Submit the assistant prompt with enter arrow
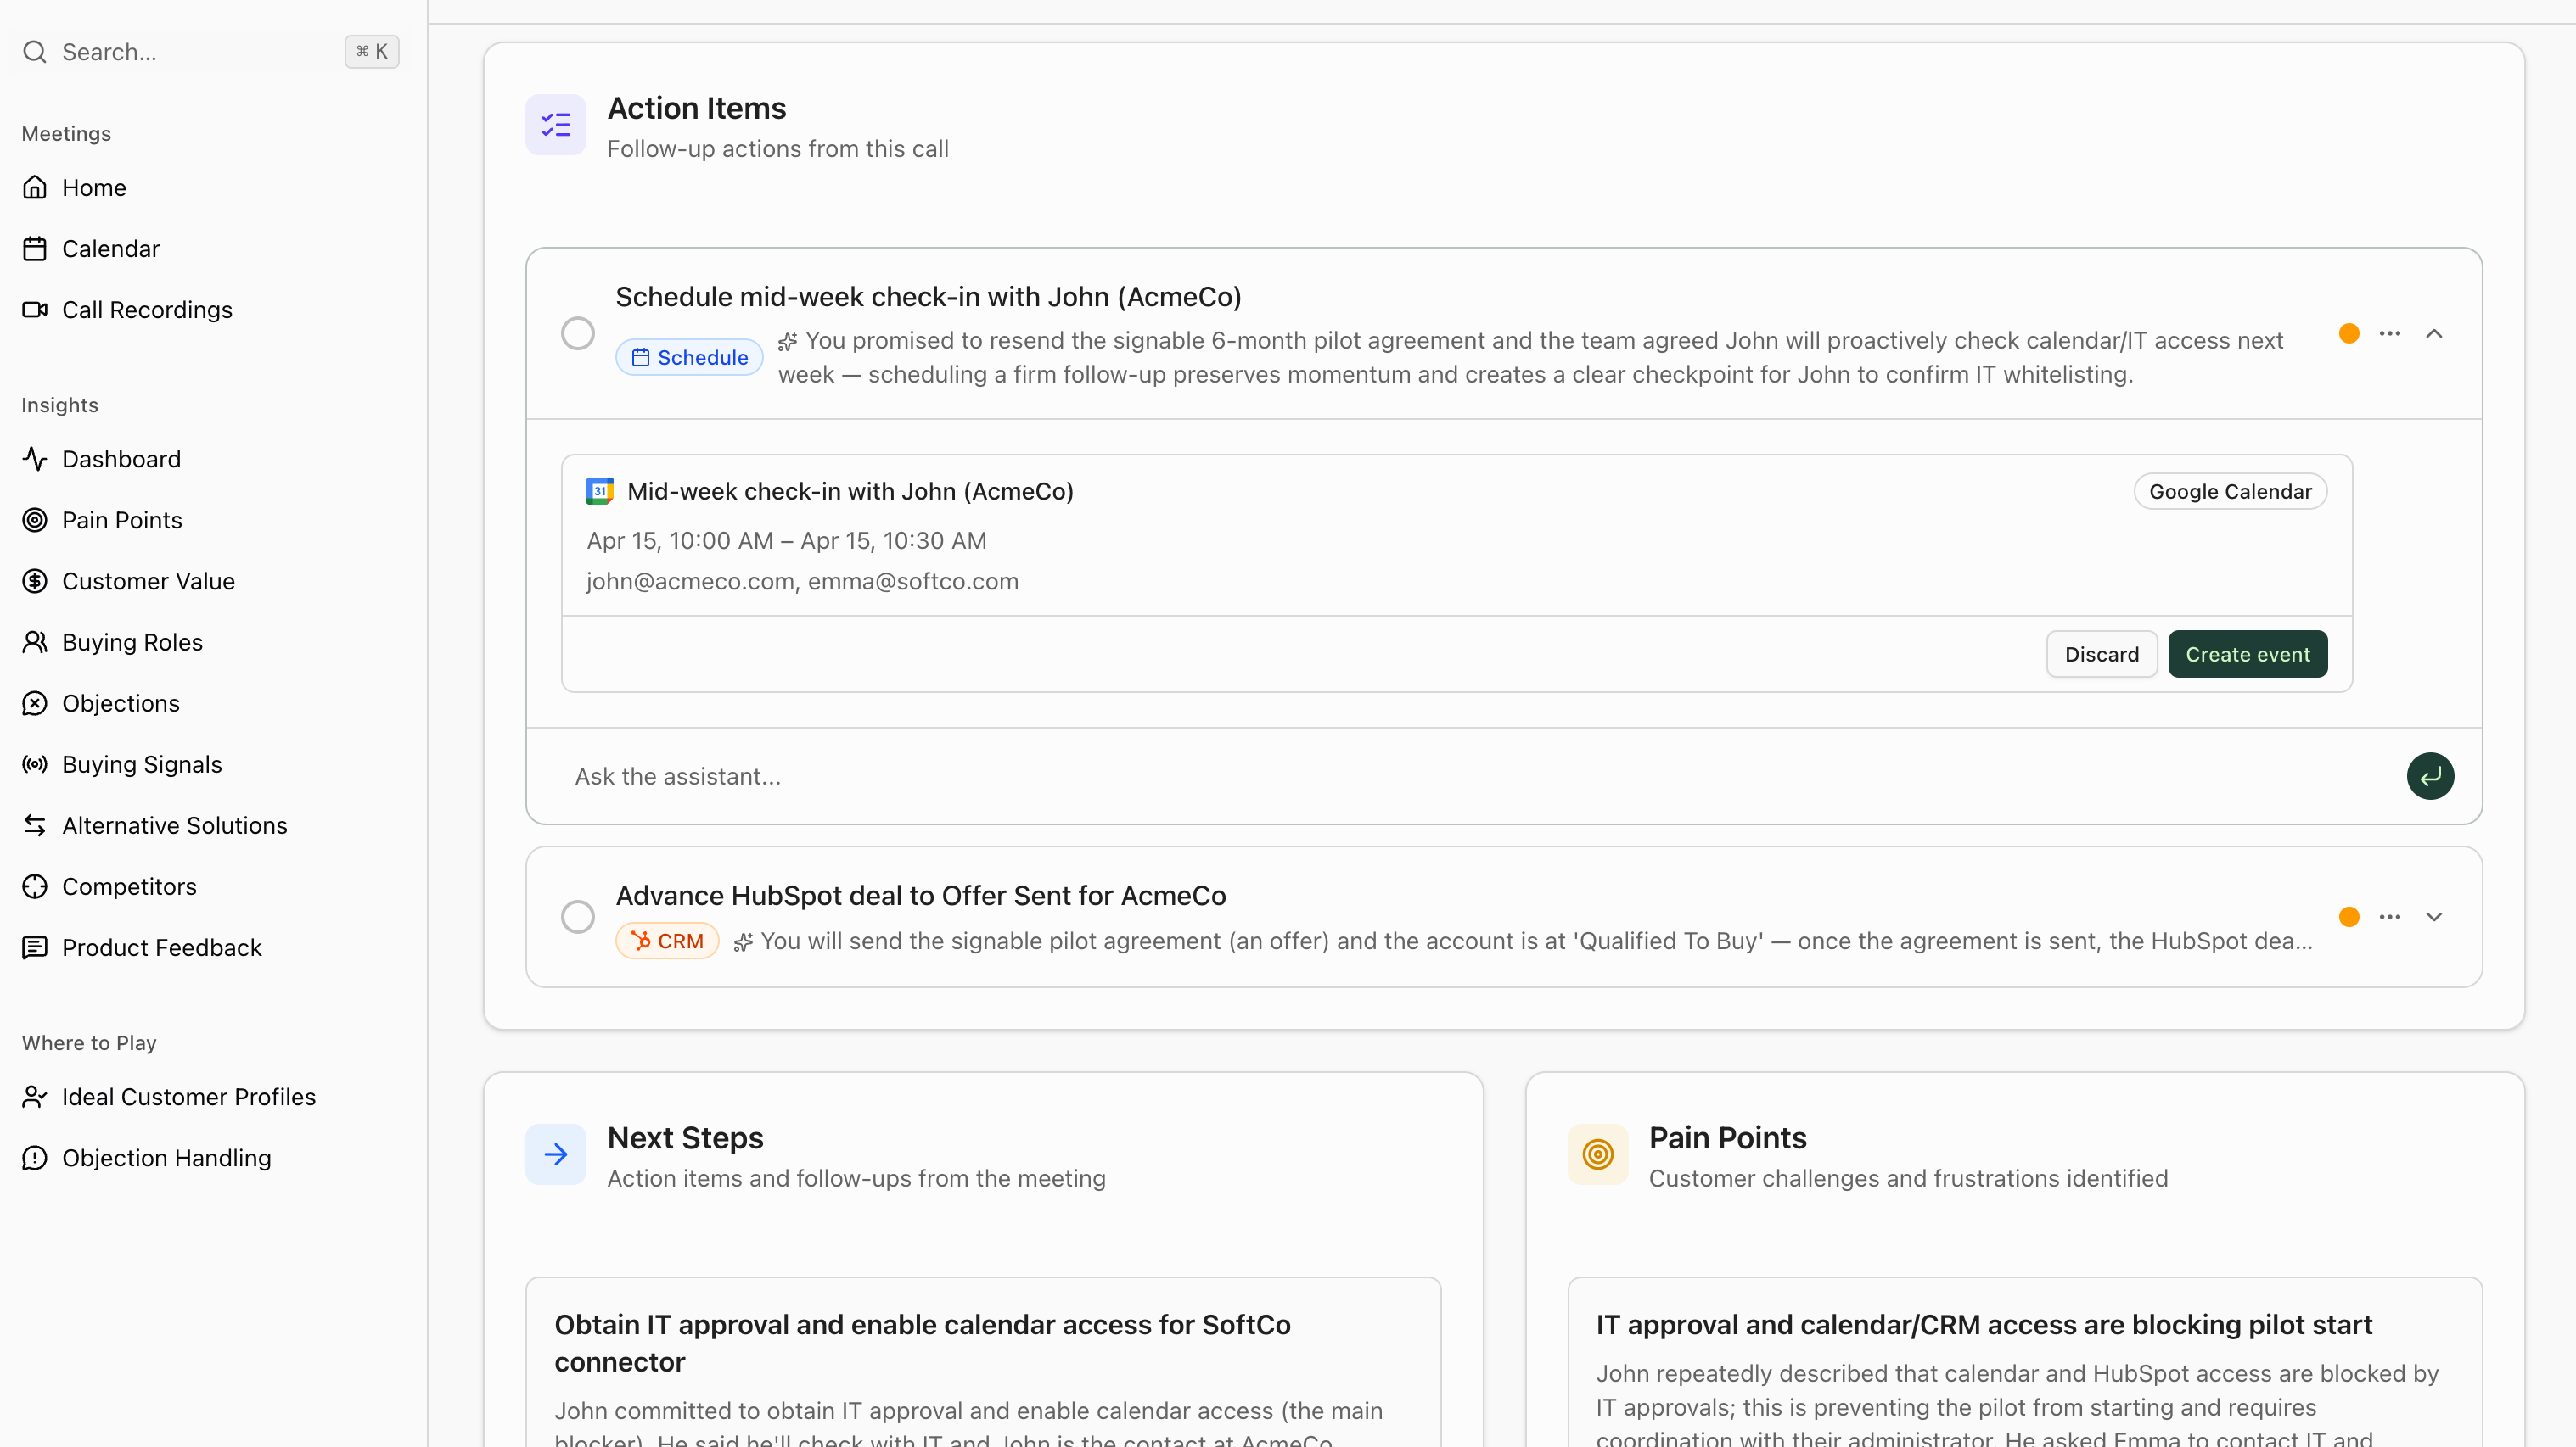2576x1447 pixels. tap(2429, 776)
